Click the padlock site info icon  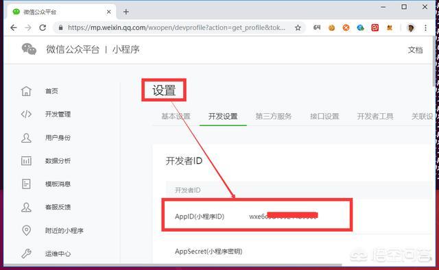pos(60,27)
